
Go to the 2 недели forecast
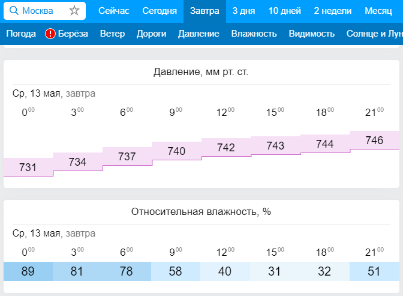[332, 11]
